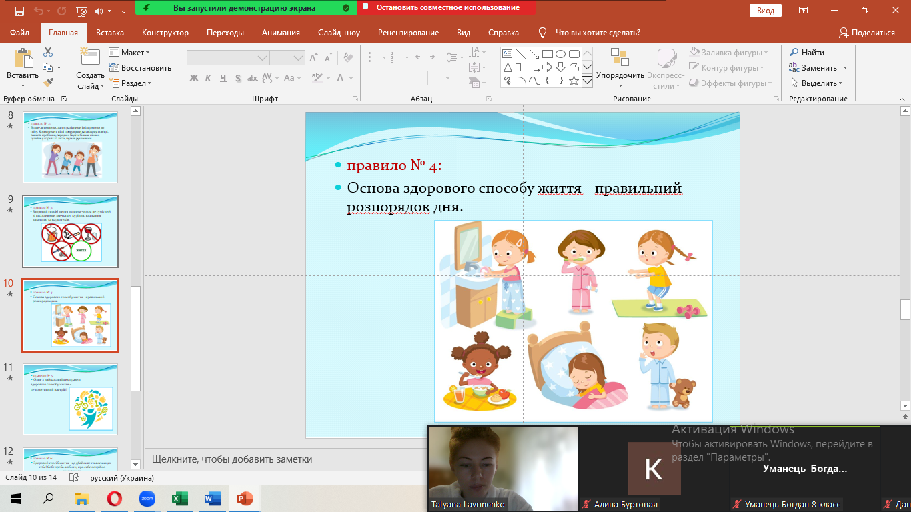Open the Excel icon in taskbar
The height and width of the screenshot is (512, 911).
tap(179, 498)
